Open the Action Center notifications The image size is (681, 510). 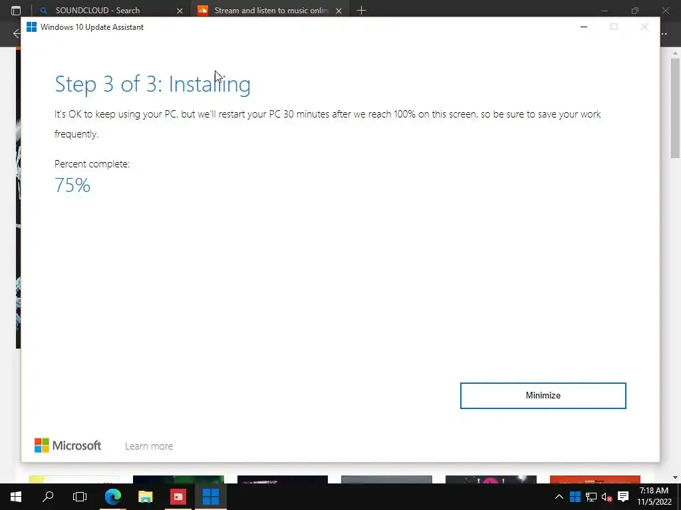[623, 497]
